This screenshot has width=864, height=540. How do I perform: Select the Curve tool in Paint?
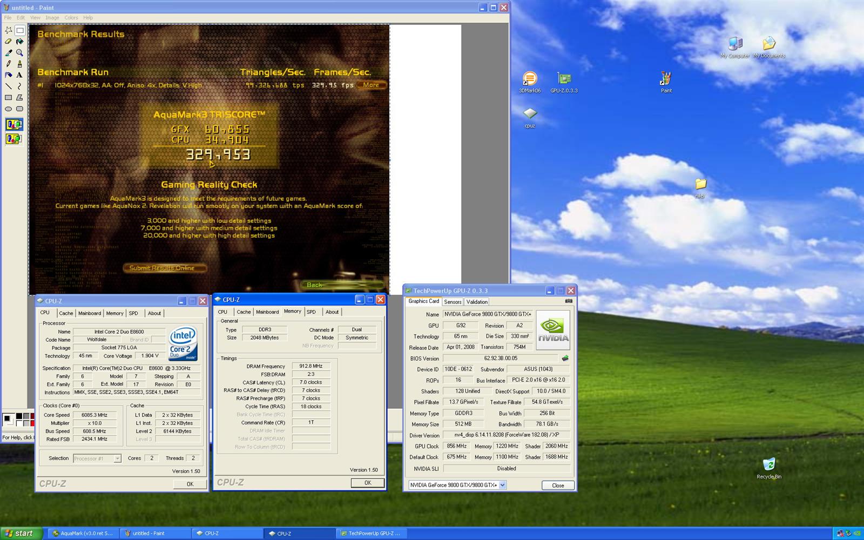coord(19,86)
